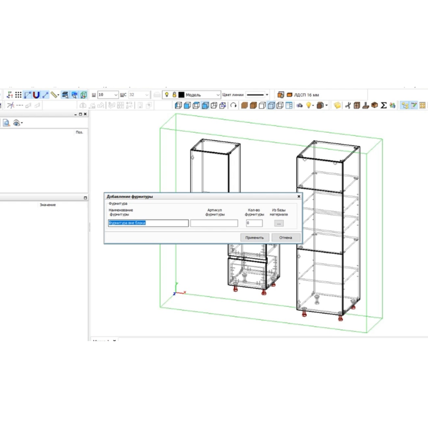Expand the Модель layer dropdown
This screenshot has height=428, width=428.
[218, 95]
